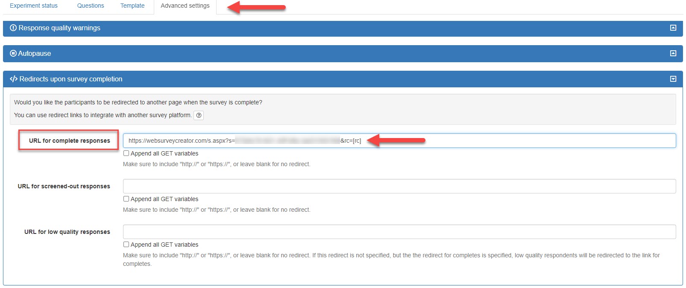
Task: Click the Redirects upon survey completion heading
Action: tap(71, 79)
